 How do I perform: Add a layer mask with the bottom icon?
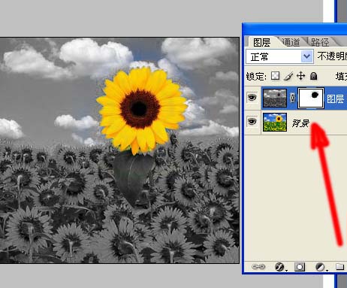click(x=300, y=267)
